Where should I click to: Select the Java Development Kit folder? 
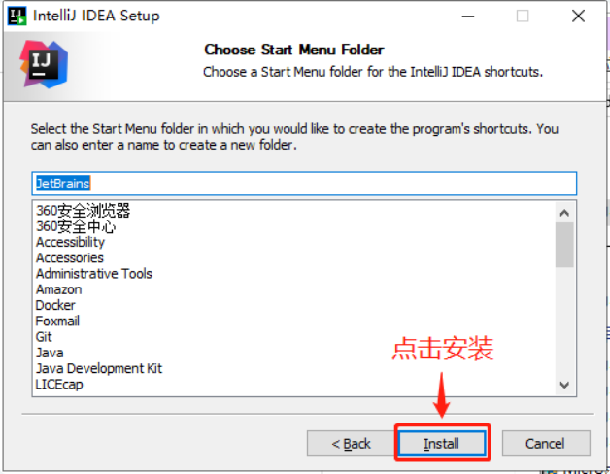pyautogui.click(x=99, y=368)
